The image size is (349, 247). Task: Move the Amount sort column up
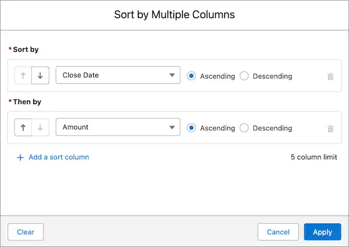tap(23, 128)
